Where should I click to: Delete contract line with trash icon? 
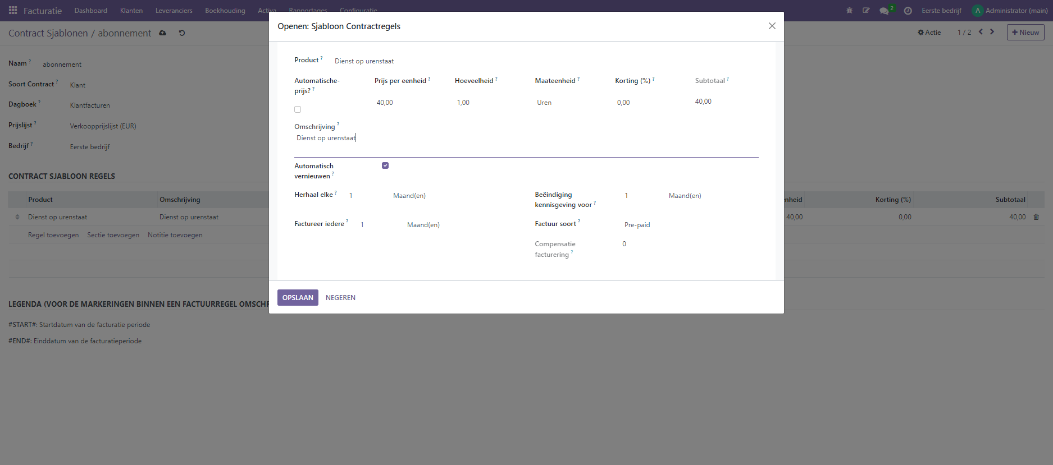1036,217
